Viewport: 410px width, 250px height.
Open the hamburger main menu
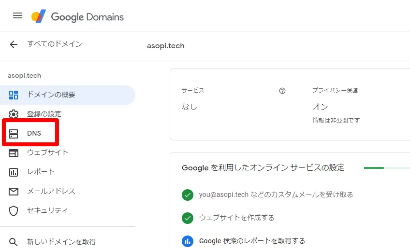point(17,15)
